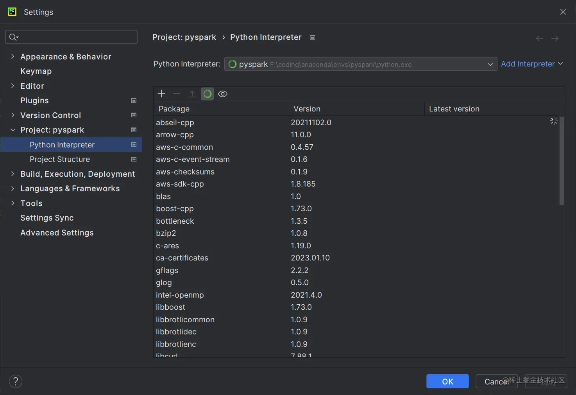576x395 pixels.
Task: Click the back navigation arrow
Action: (540, 38)
